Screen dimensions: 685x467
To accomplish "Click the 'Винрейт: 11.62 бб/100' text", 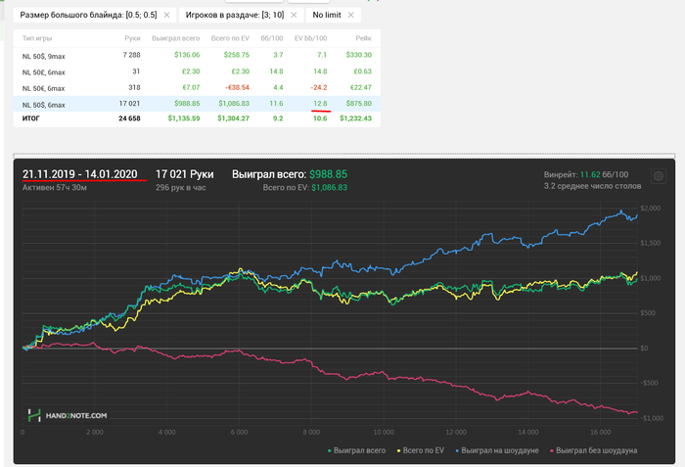I will click(x=586, y=174).
